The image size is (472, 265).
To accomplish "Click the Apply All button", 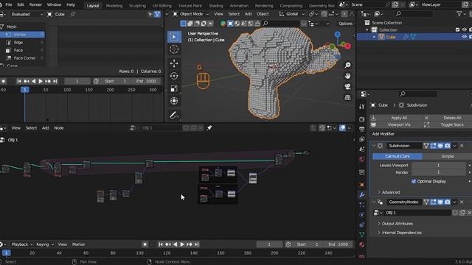I will pos(399,118).
